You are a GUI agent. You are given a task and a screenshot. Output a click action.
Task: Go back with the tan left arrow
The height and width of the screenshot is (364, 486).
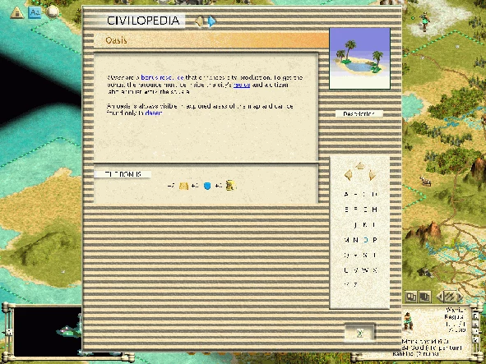199,21
